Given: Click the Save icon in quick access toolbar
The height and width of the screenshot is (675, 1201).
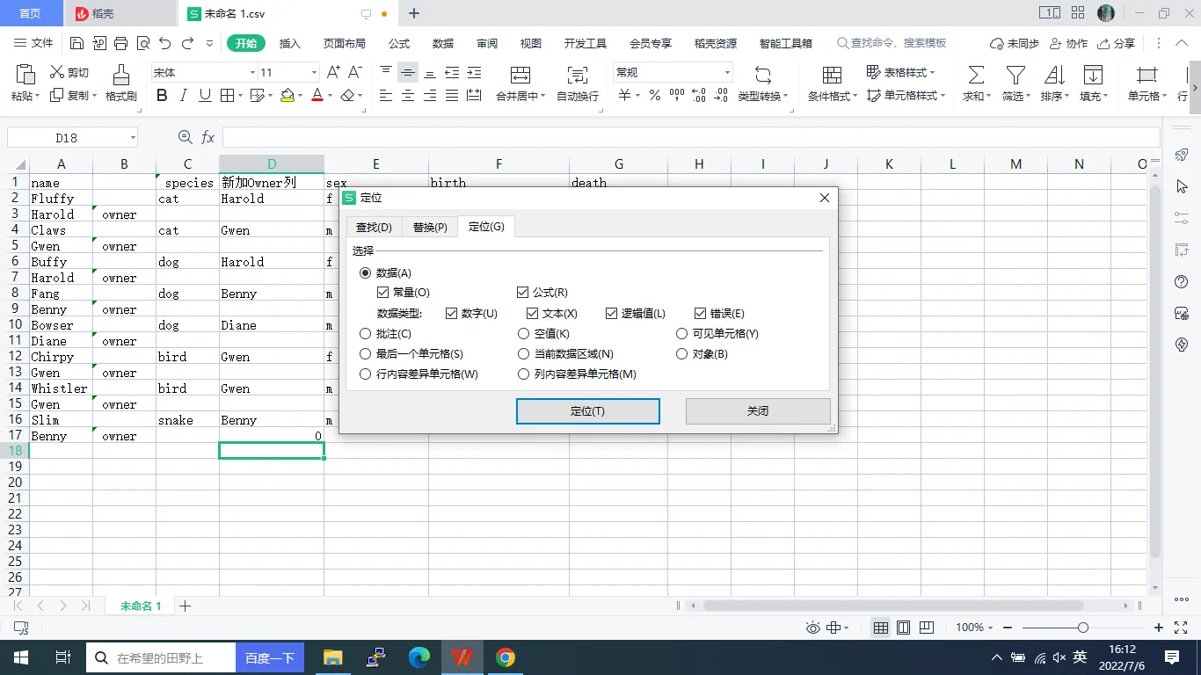Looking at the screenshot, I should tap(77, 43).
